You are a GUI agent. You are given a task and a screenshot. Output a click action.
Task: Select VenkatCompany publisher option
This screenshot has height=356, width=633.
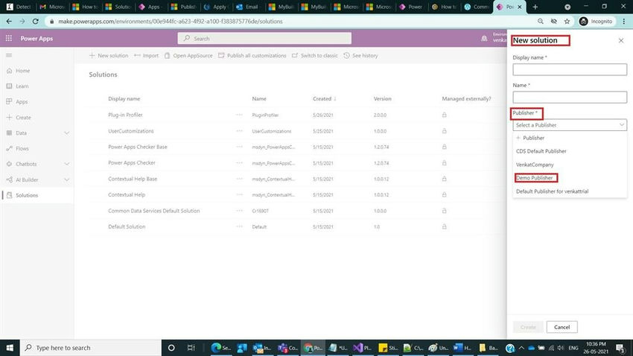pyautogui.click(x=535, y=165)
